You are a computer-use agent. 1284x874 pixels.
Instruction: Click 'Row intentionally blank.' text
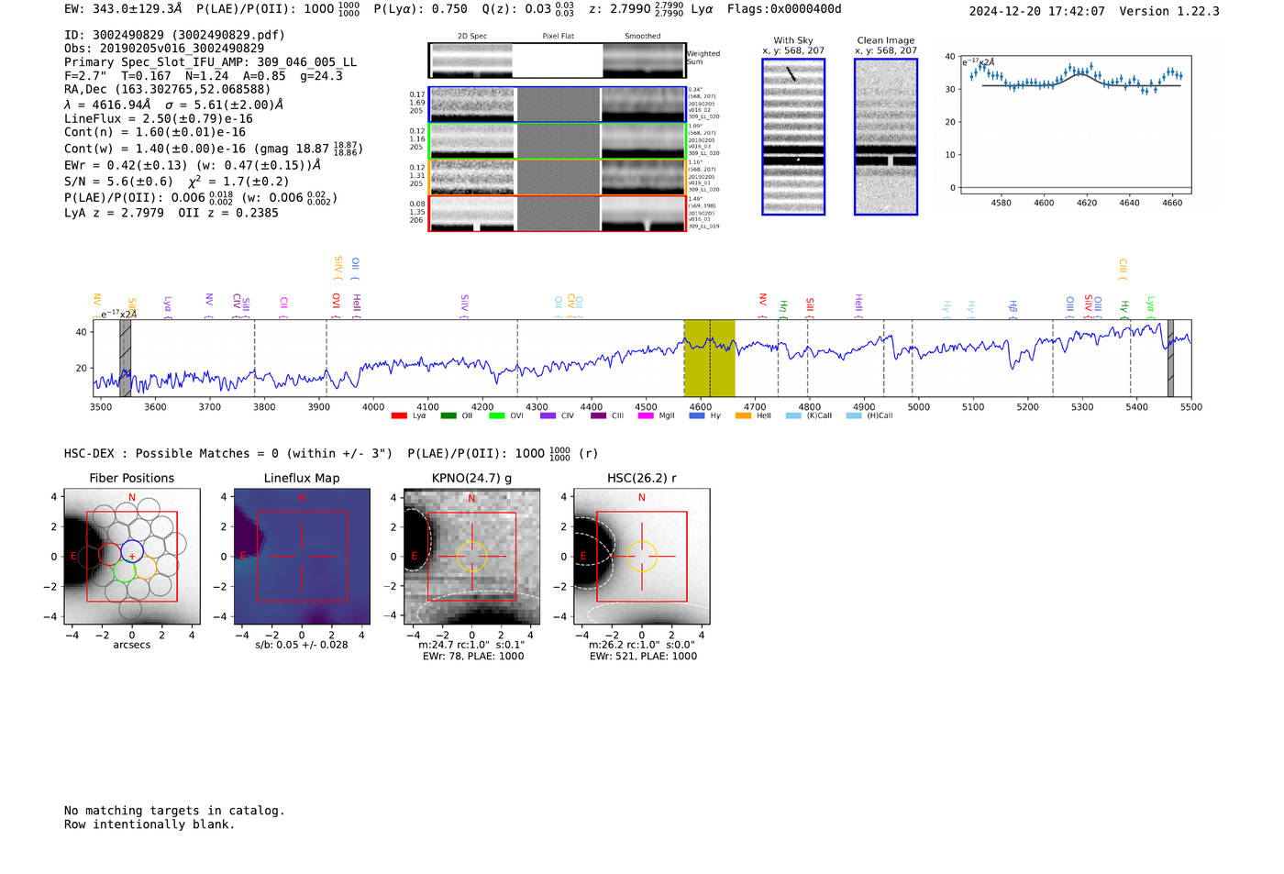[x=149, y=824]
